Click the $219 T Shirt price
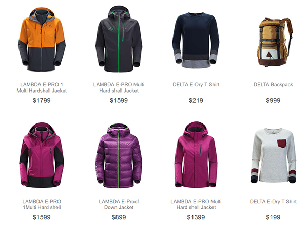 (196, 100)
